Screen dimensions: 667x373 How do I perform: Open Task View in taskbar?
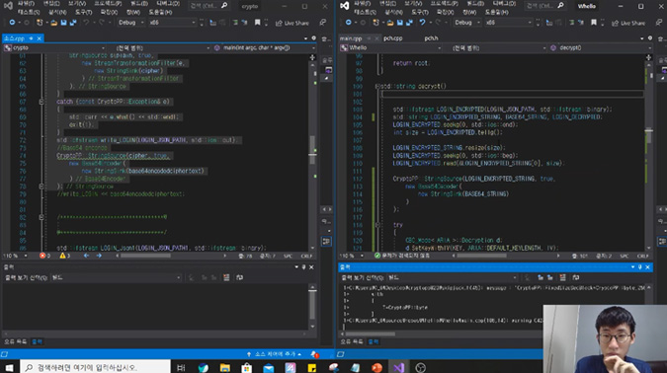(181, 367)
